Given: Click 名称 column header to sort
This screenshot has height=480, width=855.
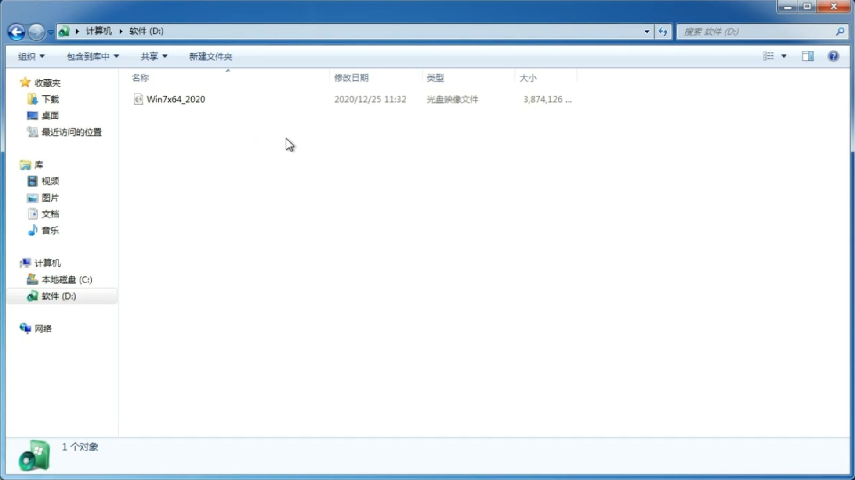Looking at the screenshot, I should 140,77.
